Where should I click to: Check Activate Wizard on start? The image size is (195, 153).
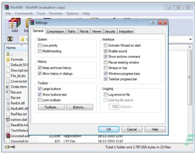click(x=105, y=45)
